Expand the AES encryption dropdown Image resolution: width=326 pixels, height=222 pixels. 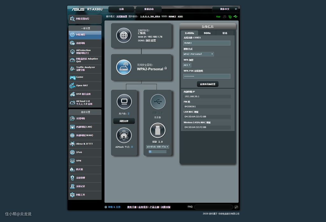pyautogui.click(x=187, y=65)
